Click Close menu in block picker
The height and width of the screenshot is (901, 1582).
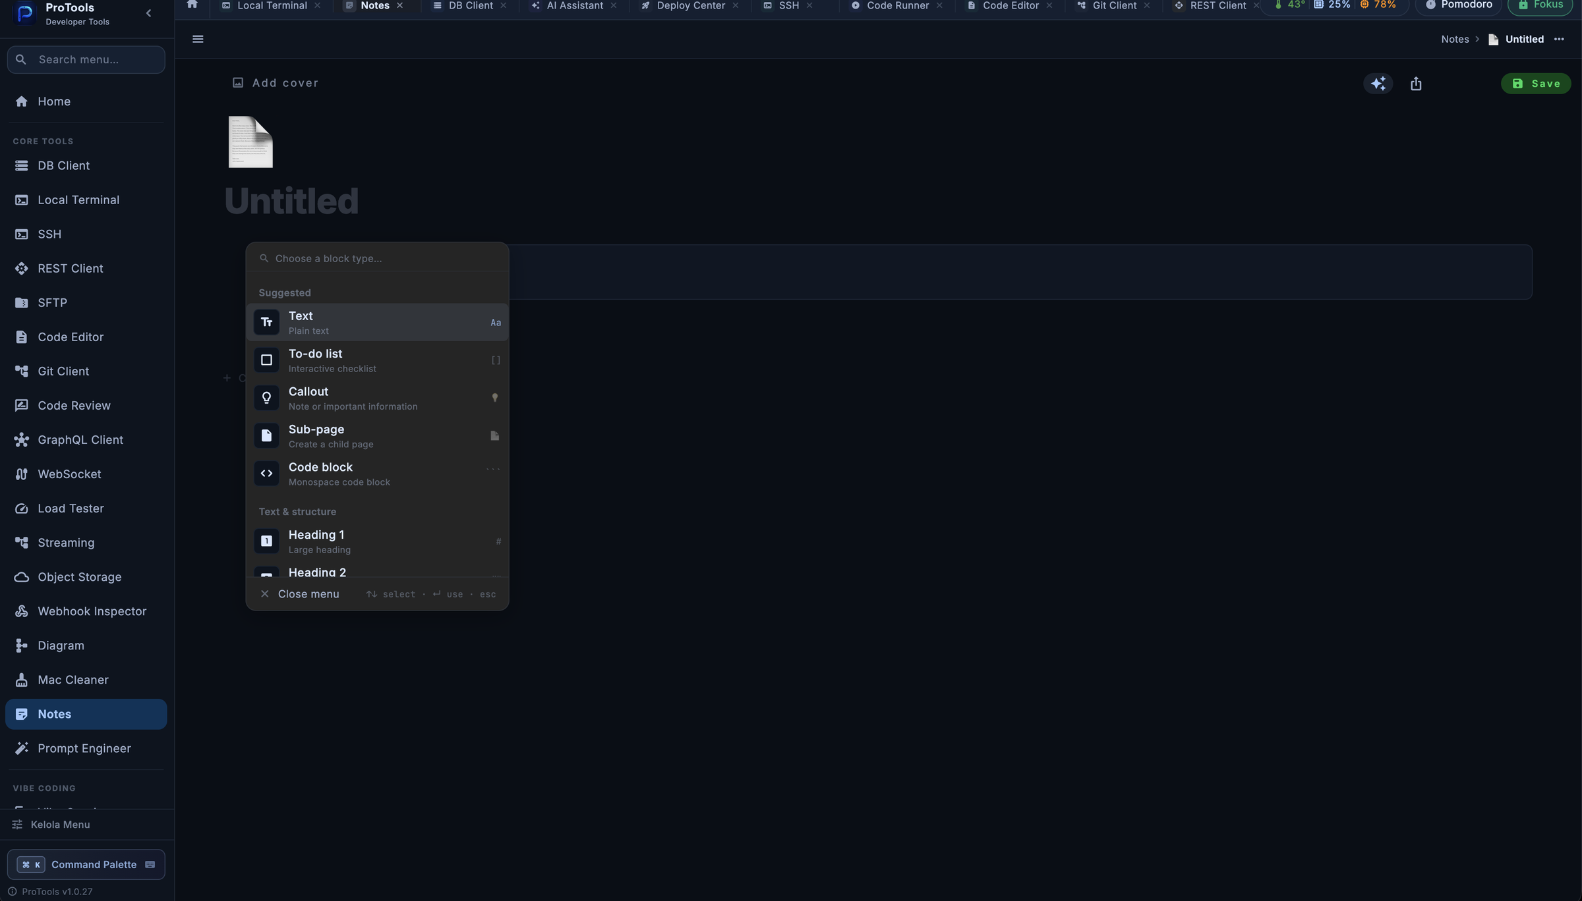tap(300, 594)
